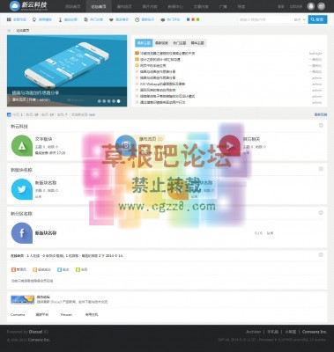Open the Archiver footer link

coord(254,332)
